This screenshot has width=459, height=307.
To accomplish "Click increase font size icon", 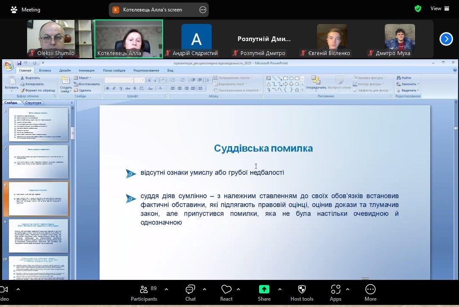I will point(149,80).
